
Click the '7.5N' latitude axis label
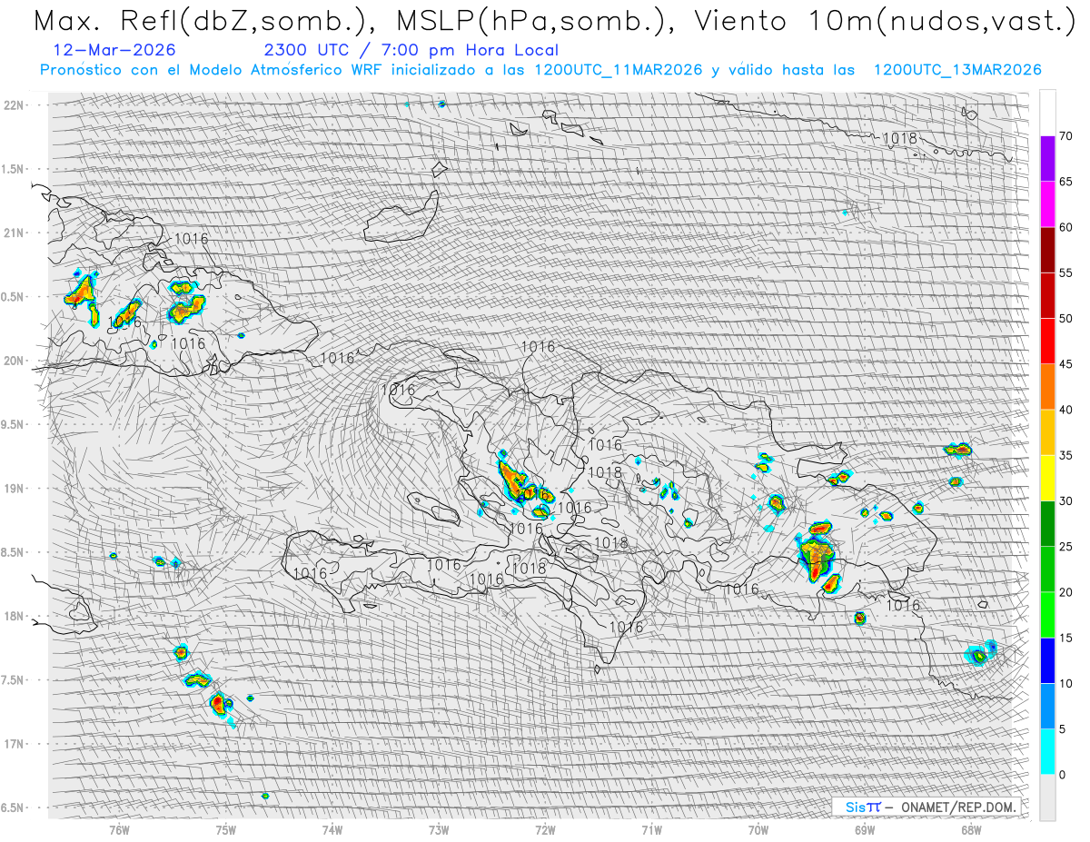(x=13, y=680)
